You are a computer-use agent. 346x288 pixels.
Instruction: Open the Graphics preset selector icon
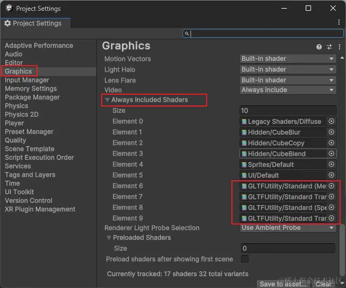point(329,47)
